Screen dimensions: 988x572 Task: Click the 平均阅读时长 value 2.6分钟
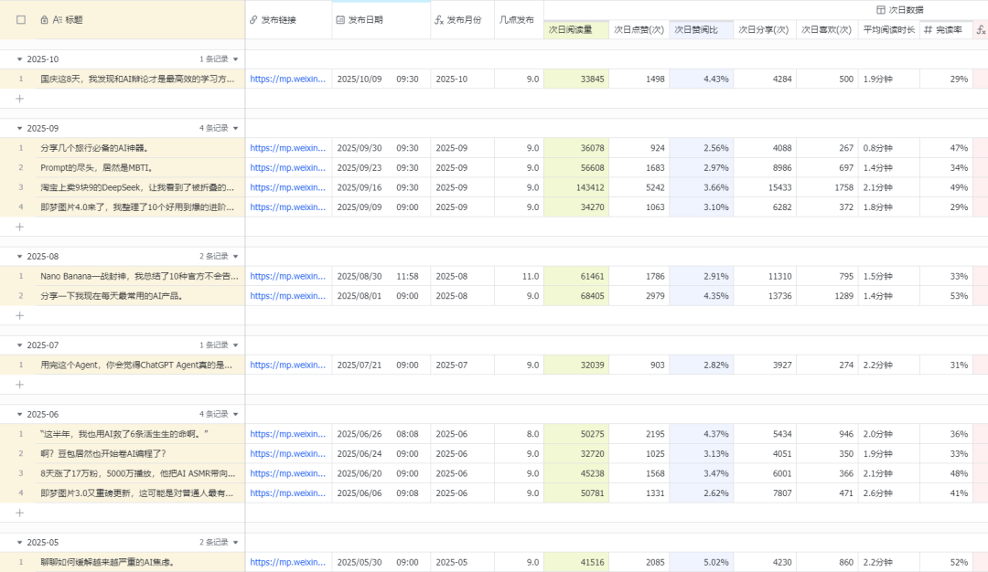pyautogui.click(x=889, y=493)
